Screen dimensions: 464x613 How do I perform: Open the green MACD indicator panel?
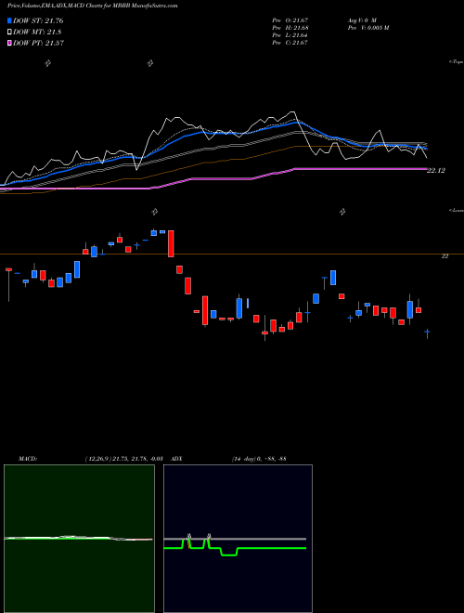click(x=79, y=539)
